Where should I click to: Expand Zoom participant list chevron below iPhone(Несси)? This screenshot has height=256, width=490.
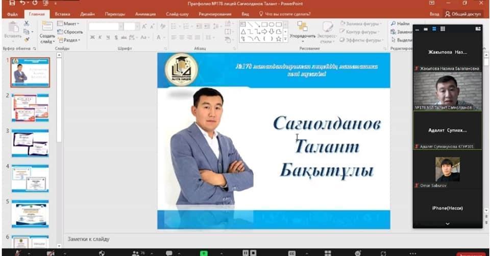pyautogui.click(x=448, y=224)
